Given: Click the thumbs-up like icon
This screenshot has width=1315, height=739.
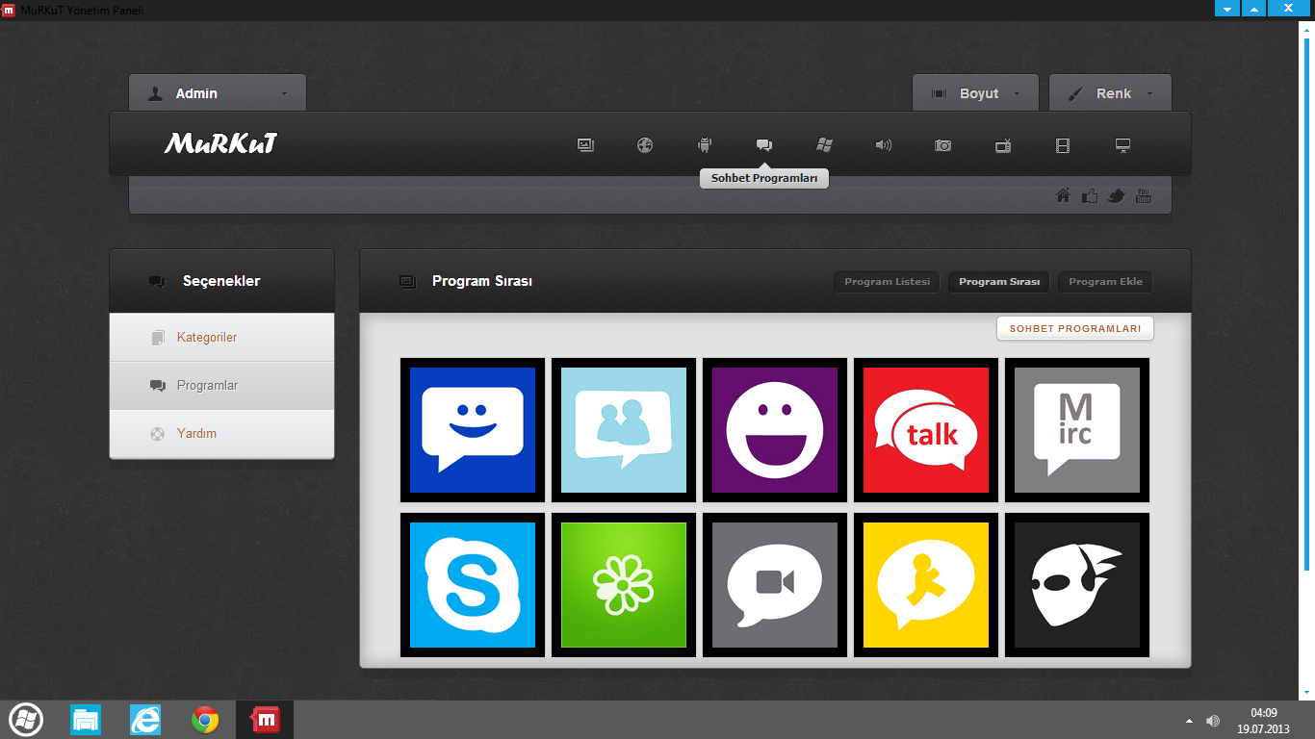Looking at the screenshot, I should coord(1090,196).
